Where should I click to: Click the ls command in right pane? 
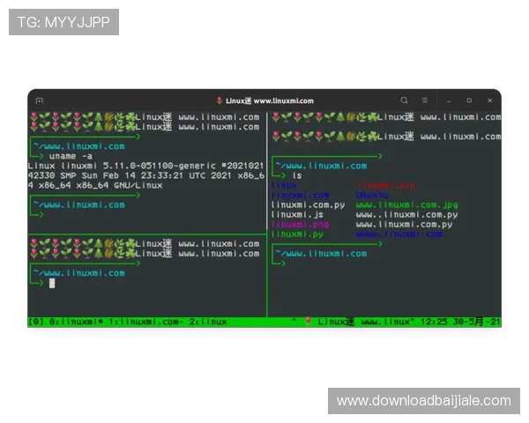tap(297, 175)
